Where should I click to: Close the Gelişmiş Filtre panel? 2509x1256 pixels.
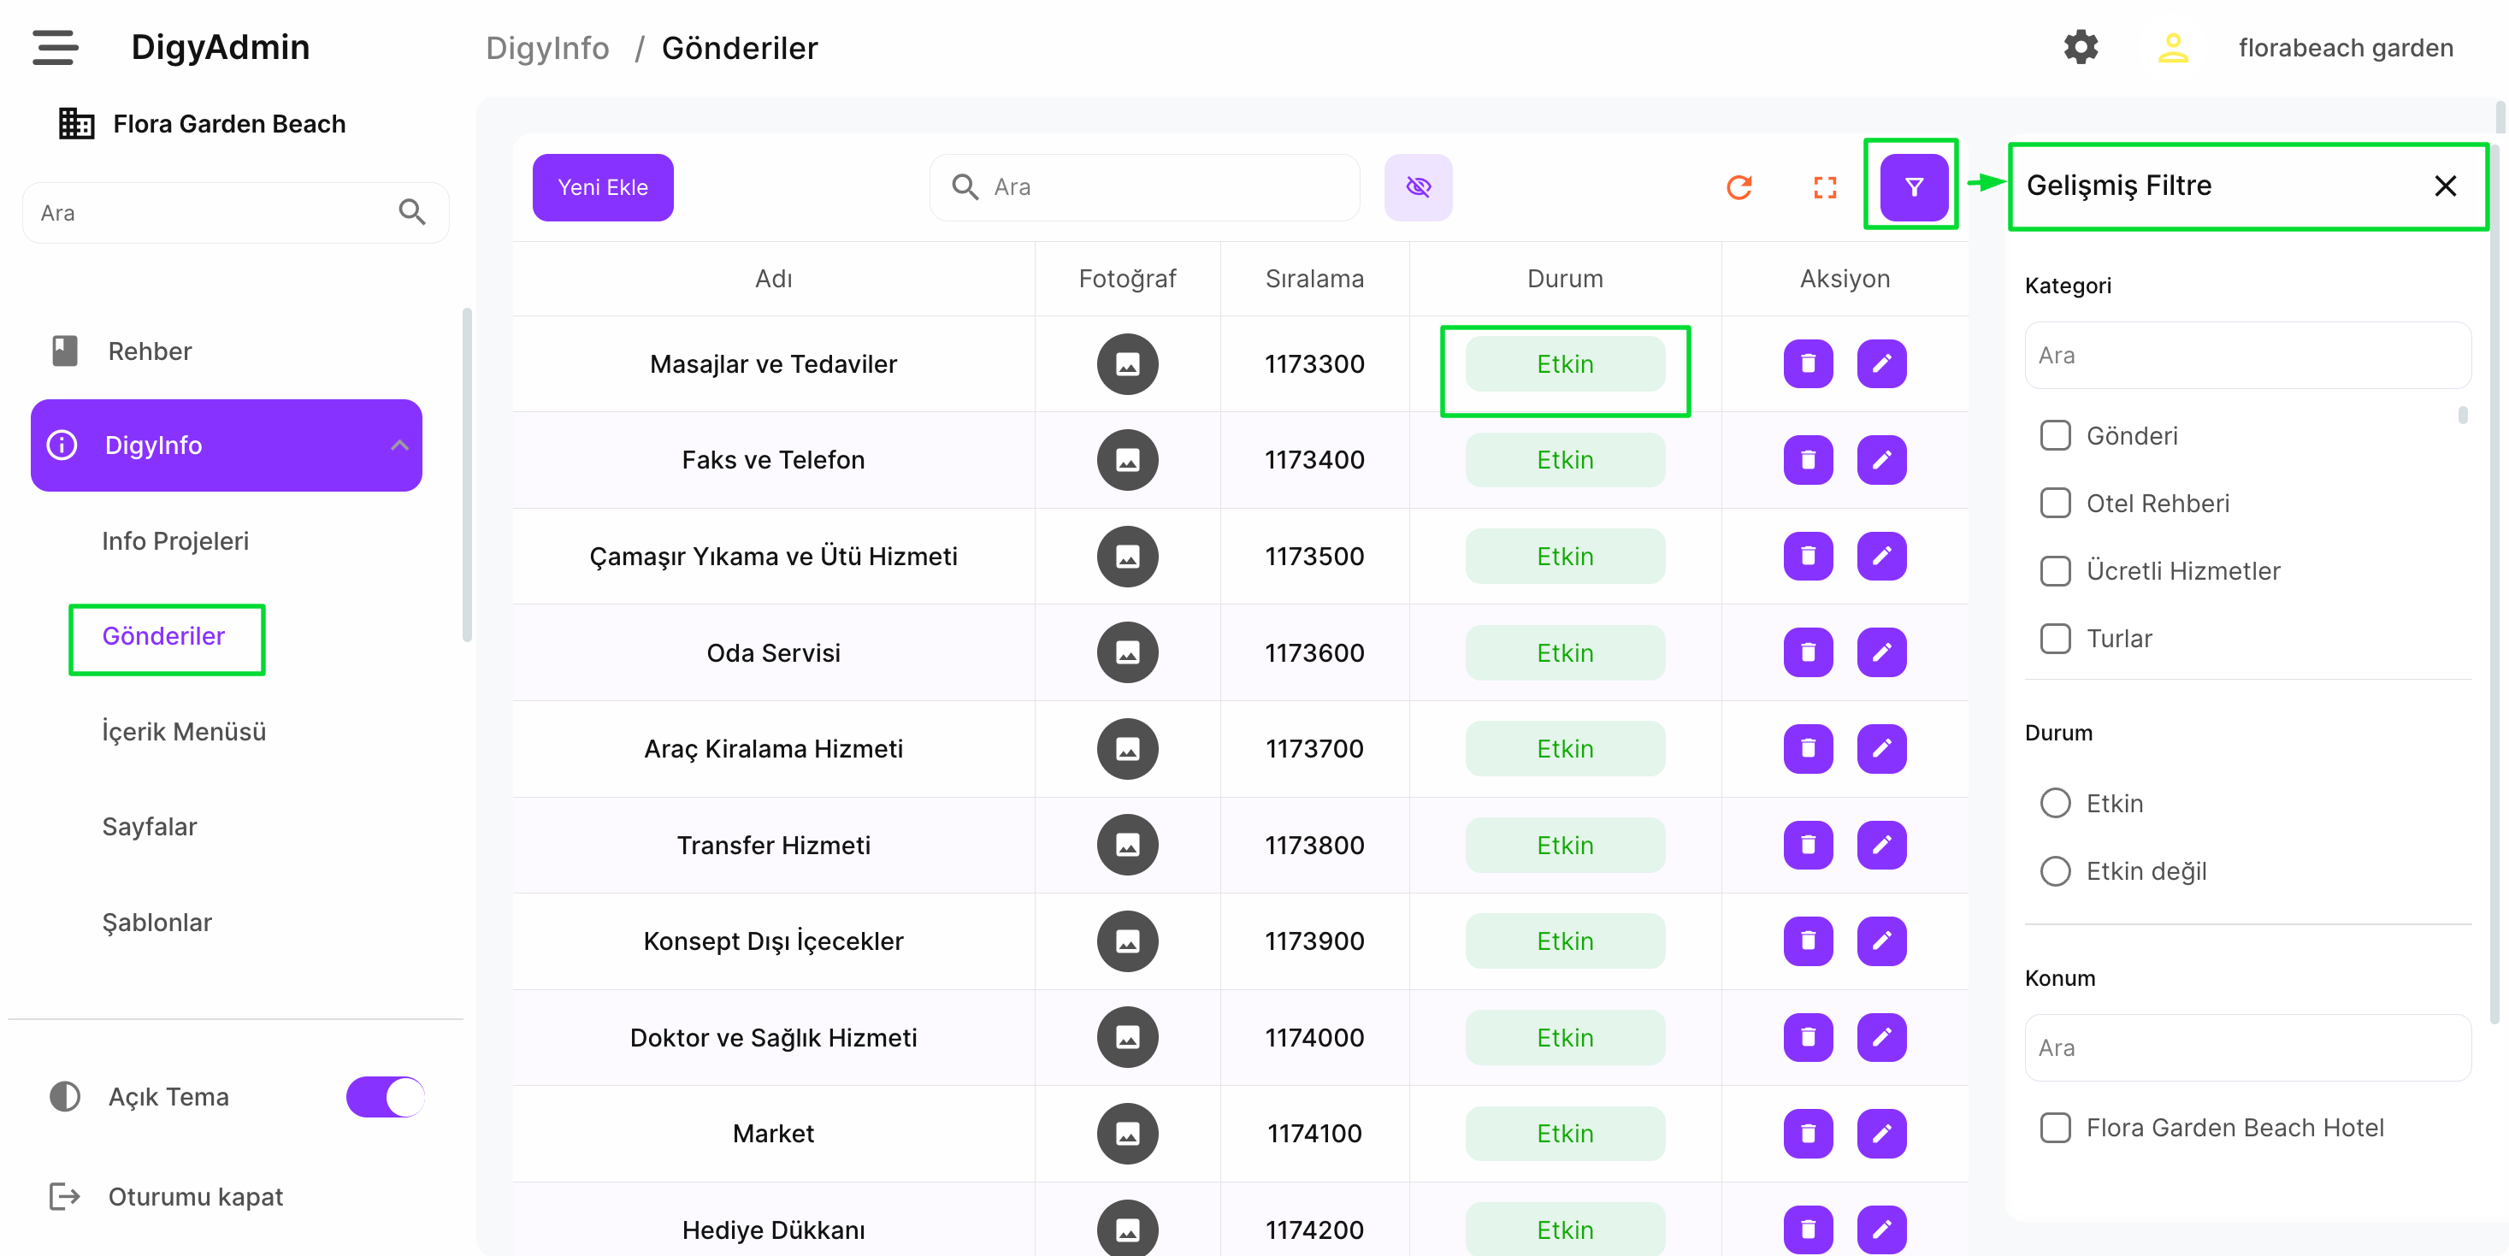[2445, 186]
